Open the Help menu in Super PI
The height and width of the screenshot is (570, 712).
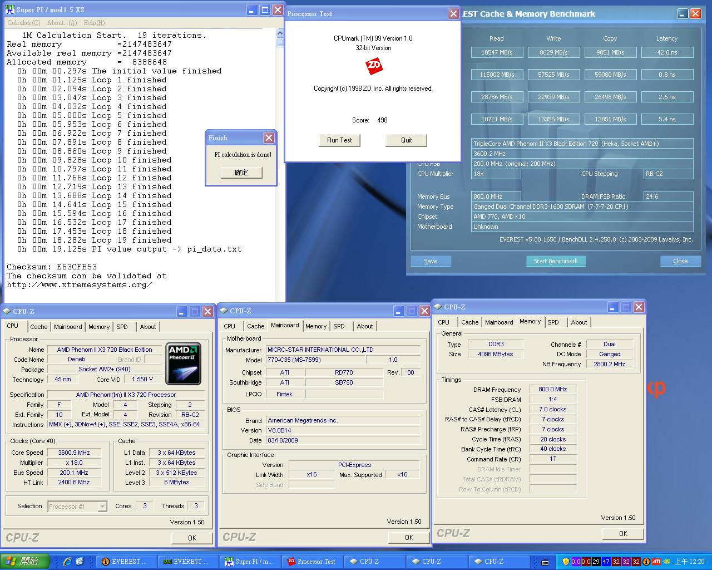coord(93,23)
